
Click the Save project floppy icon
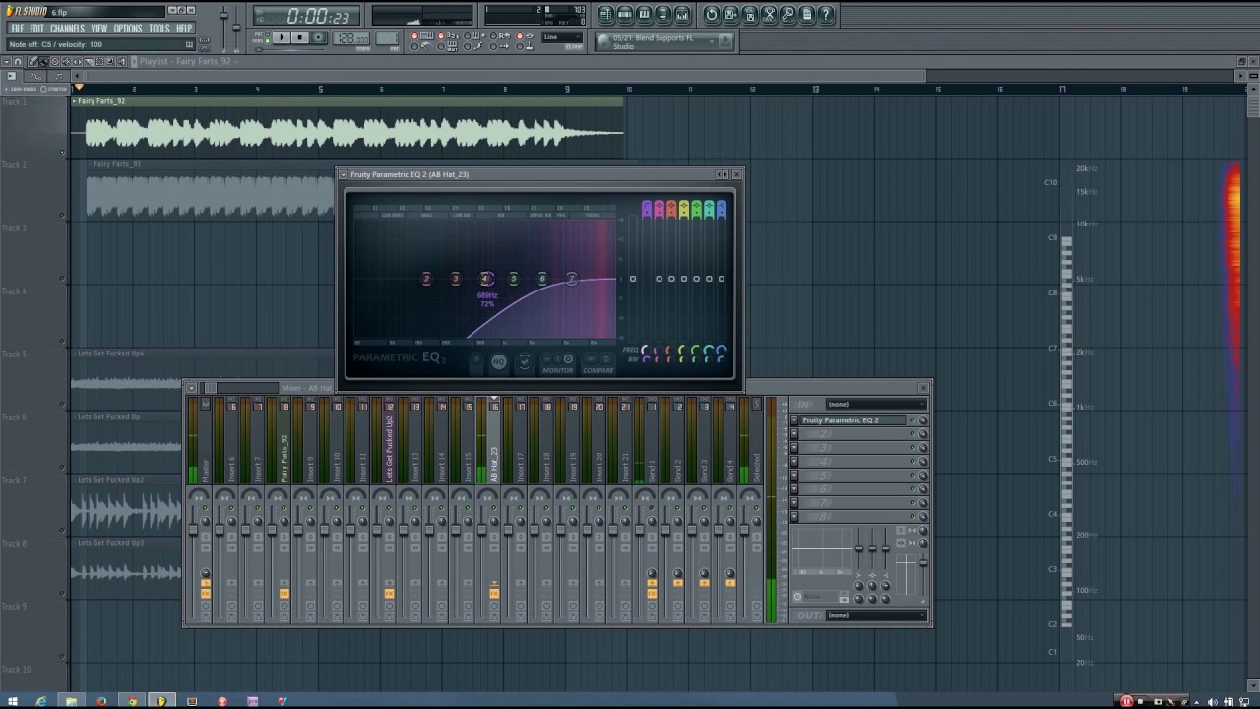pos(730,14)
